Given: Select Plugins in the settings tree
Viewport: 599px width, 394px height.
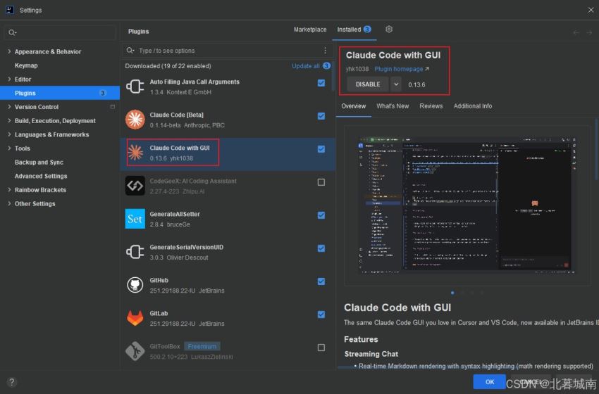Looking at the screenshot, I should point(60,93).
